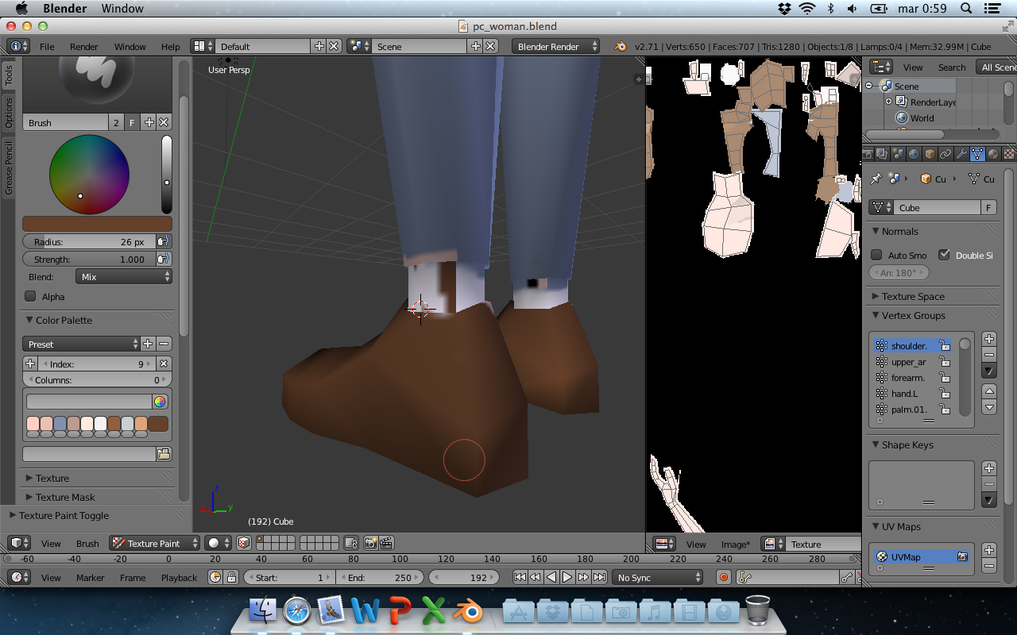Switch to the World properties globe tab
This screenshot has width=1017, height=635.
pyautogui.click(x=914, y=154)
